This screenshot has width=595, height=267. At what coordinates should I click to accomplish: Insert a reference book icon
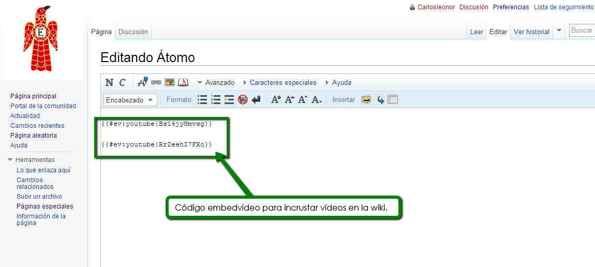[183, 82]
